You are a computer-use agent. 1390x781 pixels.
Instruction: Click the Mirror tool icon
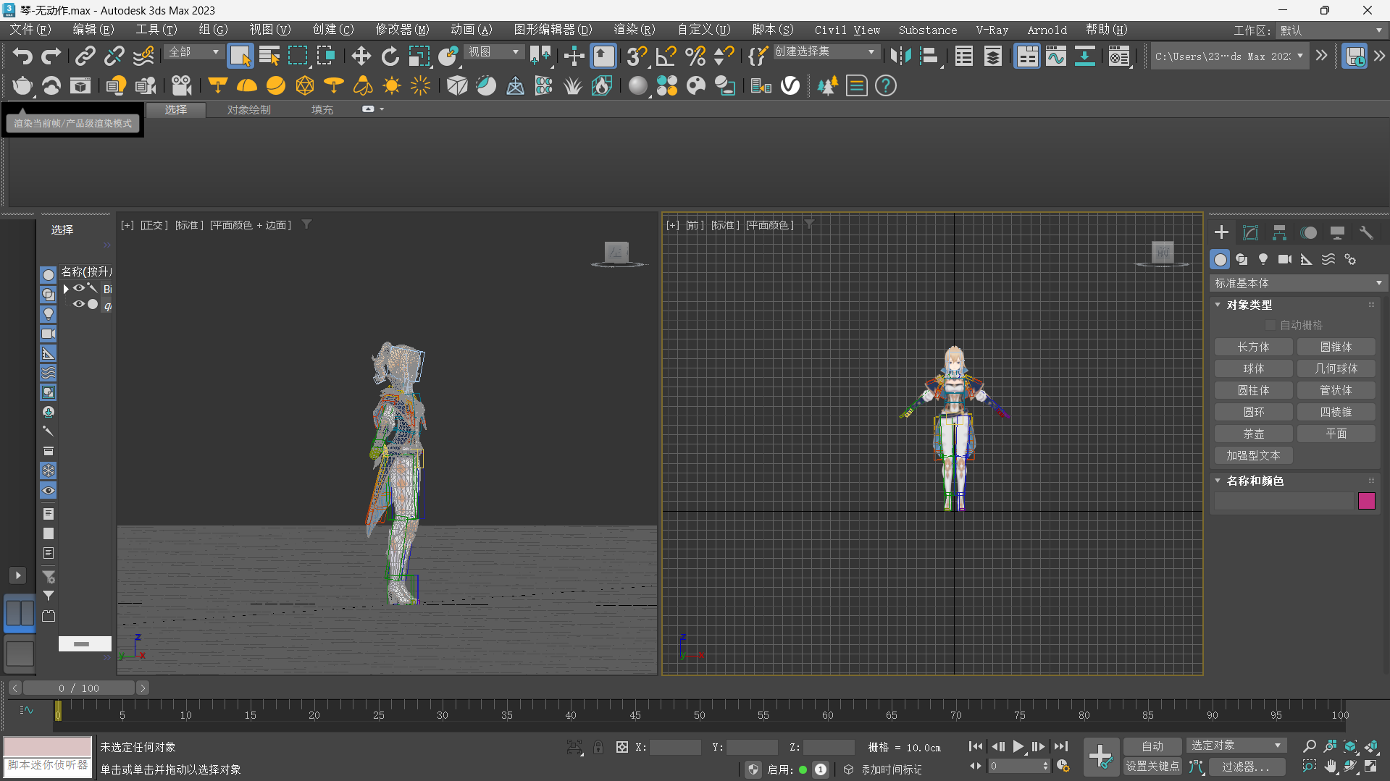900,56
